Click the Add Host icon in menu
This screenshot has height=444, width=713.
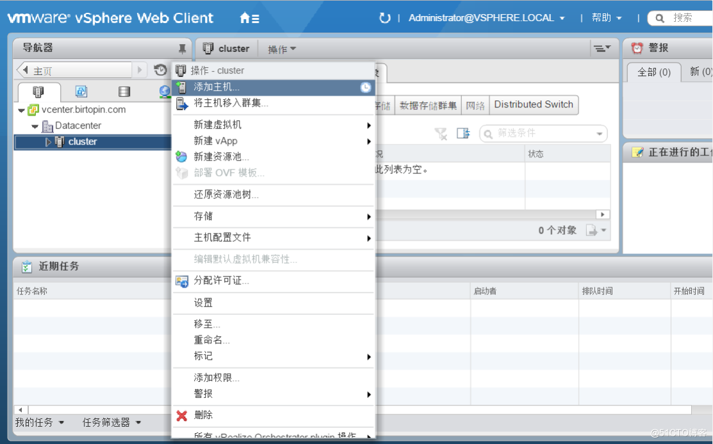point(181,87)
